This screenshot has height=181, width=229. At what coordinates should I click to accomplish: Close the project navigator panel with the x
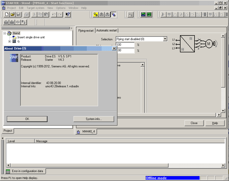coord(71,28)
